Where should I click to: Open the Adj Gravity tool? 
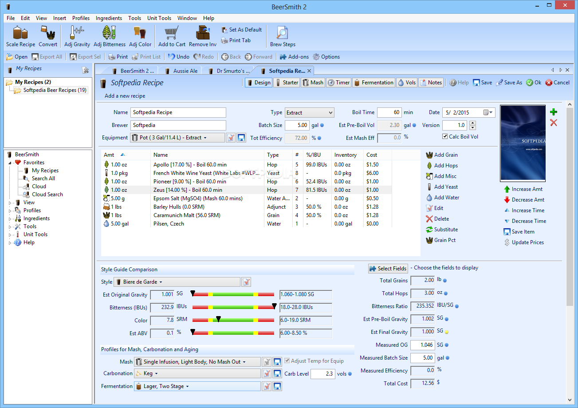click(x=77, y=36)
